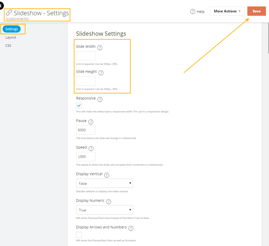Screen dimensions: 269x246
Task: Open the Help question mark icon
Action: click(192, 11)
